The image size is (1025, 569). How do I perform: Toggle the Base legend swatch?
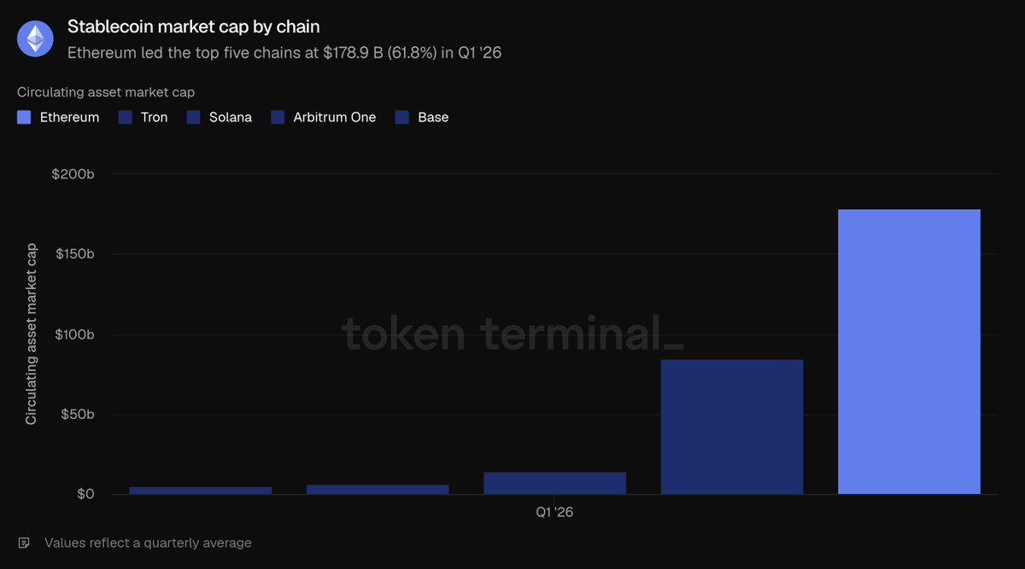tap(402, 118)
